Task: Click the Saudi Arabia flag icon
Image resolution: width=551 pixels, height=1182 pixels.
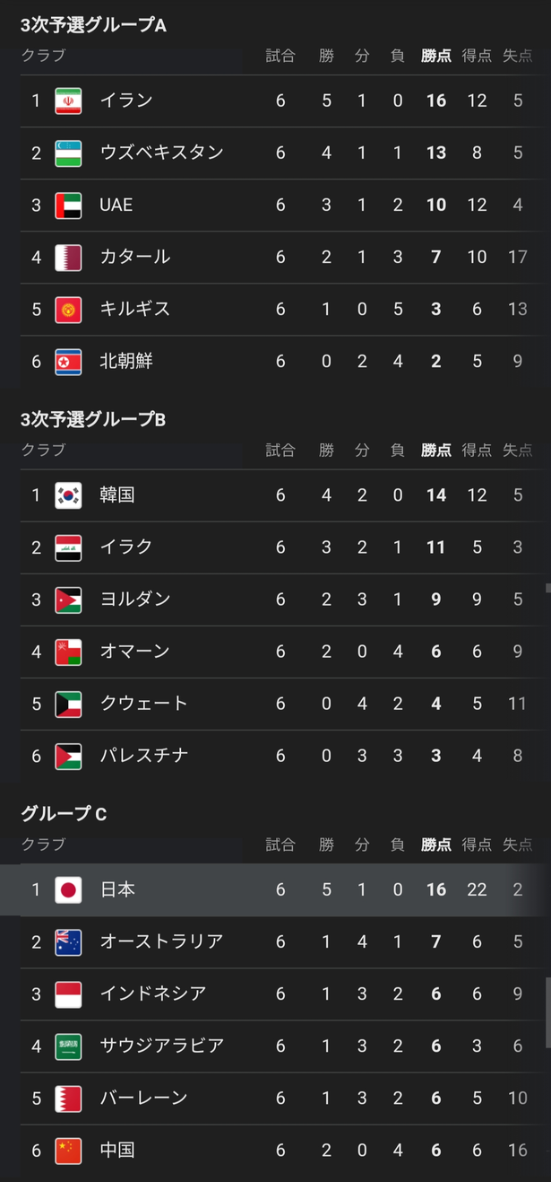Action: (x=68, y=1046)
